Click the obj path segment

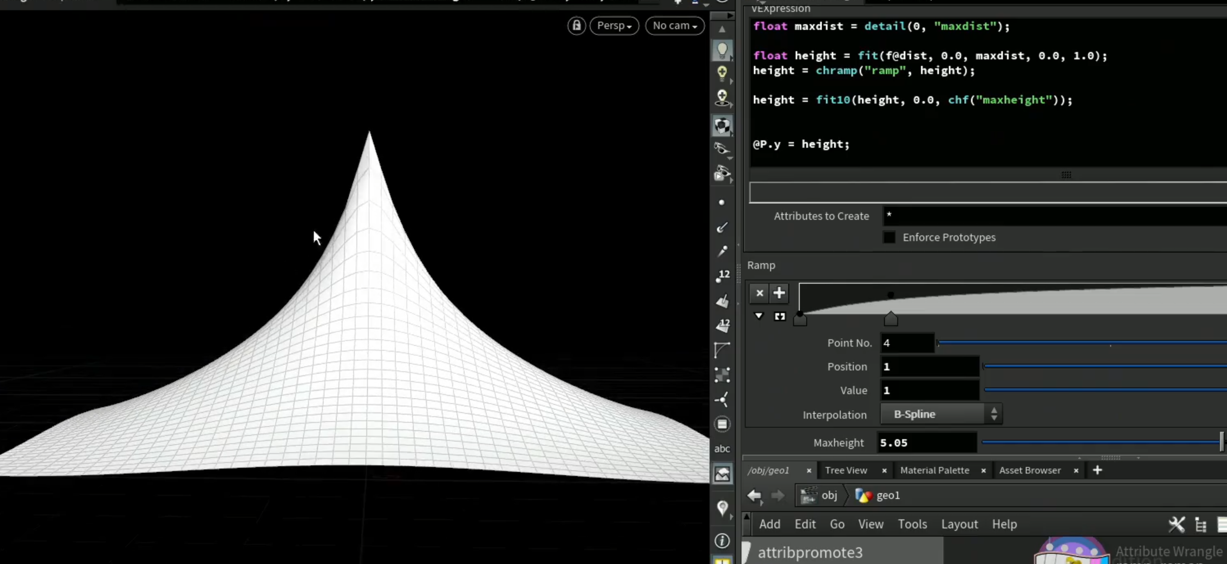click(819, 496)
